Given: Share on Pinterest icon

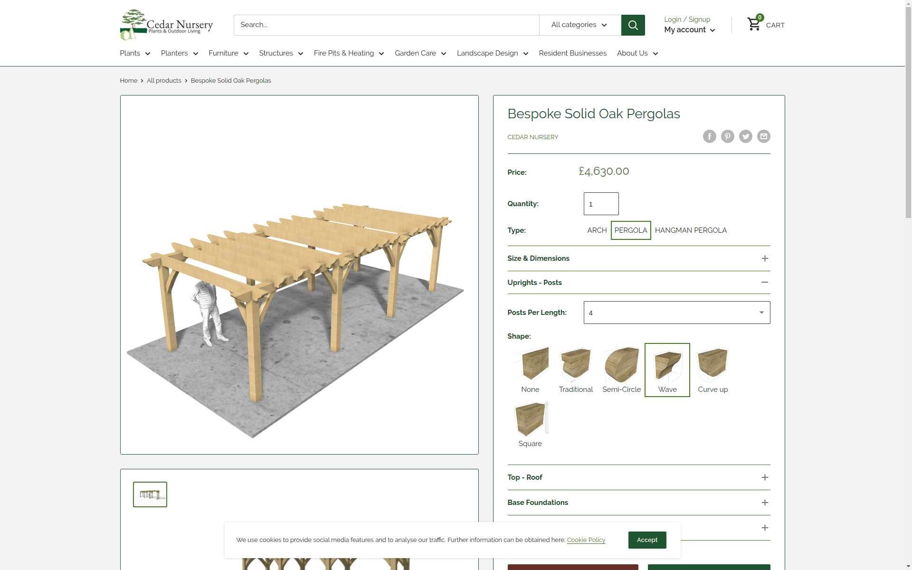Looking at the screenshot, I should point(727,137).
